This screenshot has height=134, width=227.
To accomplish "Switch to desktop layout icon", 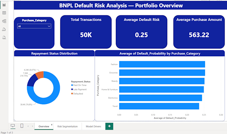I will [x=13, y=126].
